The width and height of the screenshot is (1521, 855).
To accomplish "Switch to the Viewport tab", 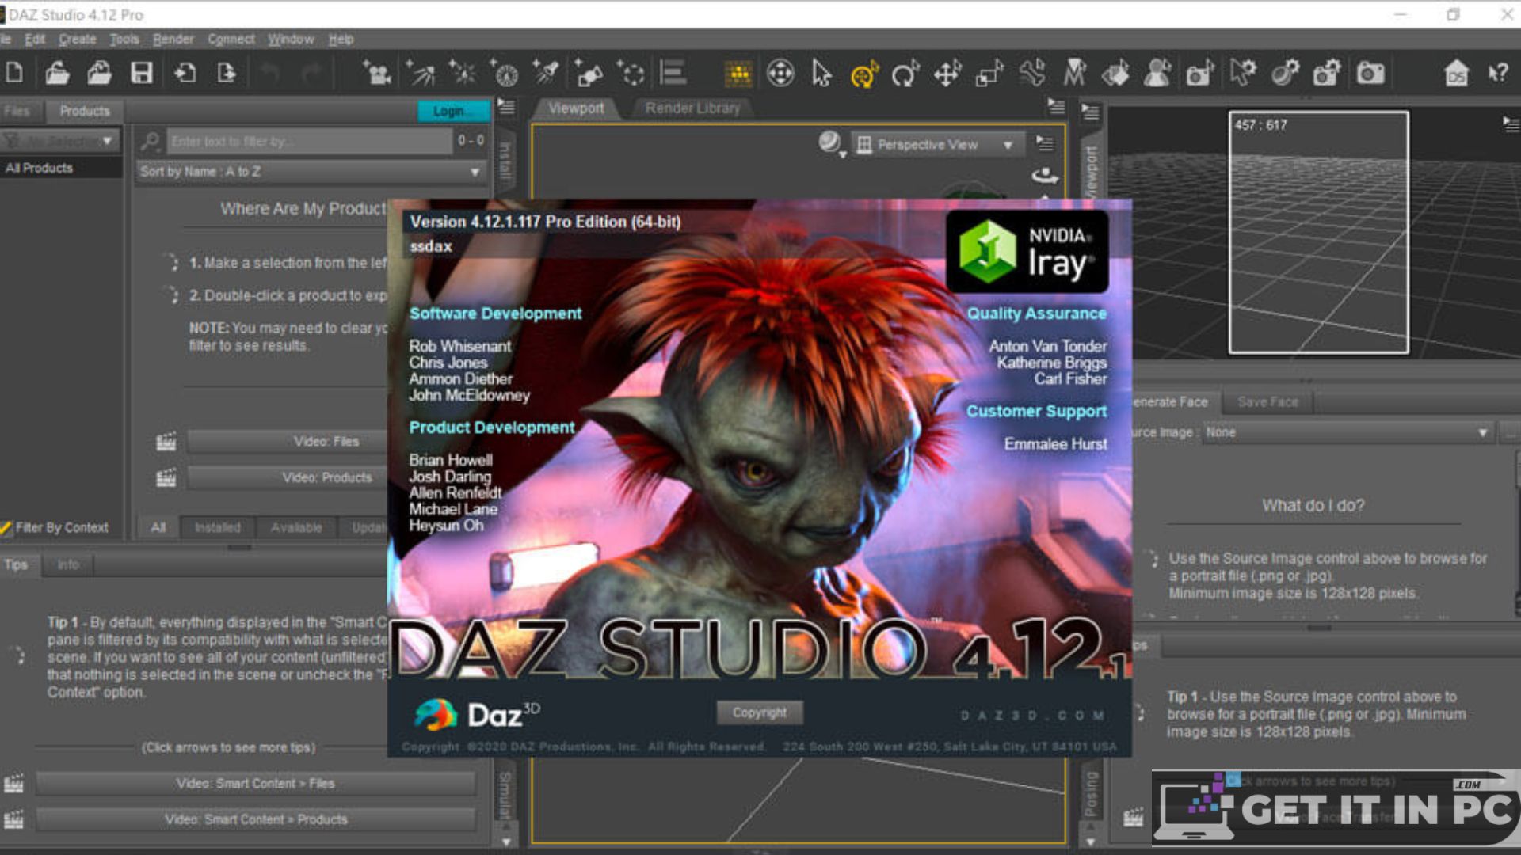I will (576, 108).
